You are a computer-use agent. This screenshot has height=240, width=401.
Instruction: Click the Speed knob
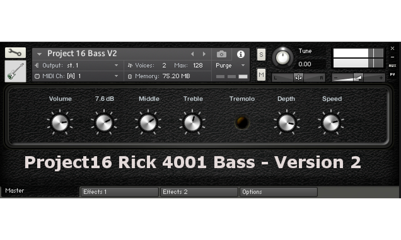click(331, 123)
